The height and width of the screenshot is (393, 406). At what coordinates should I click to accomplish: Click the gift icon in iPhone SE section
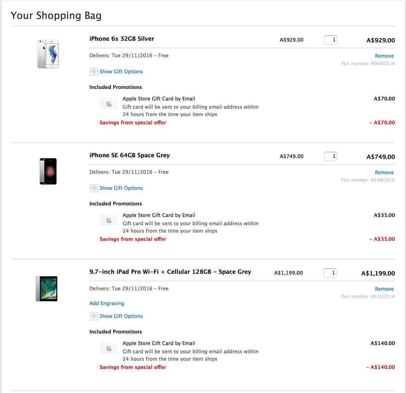[x=94, y=188]
